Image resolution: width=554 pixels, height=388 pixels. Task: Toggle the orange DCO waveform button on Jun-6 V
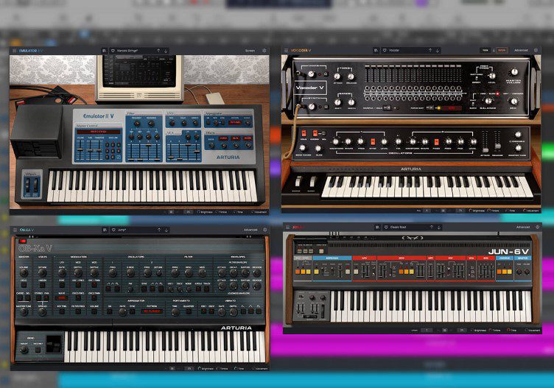click(402, 272)
